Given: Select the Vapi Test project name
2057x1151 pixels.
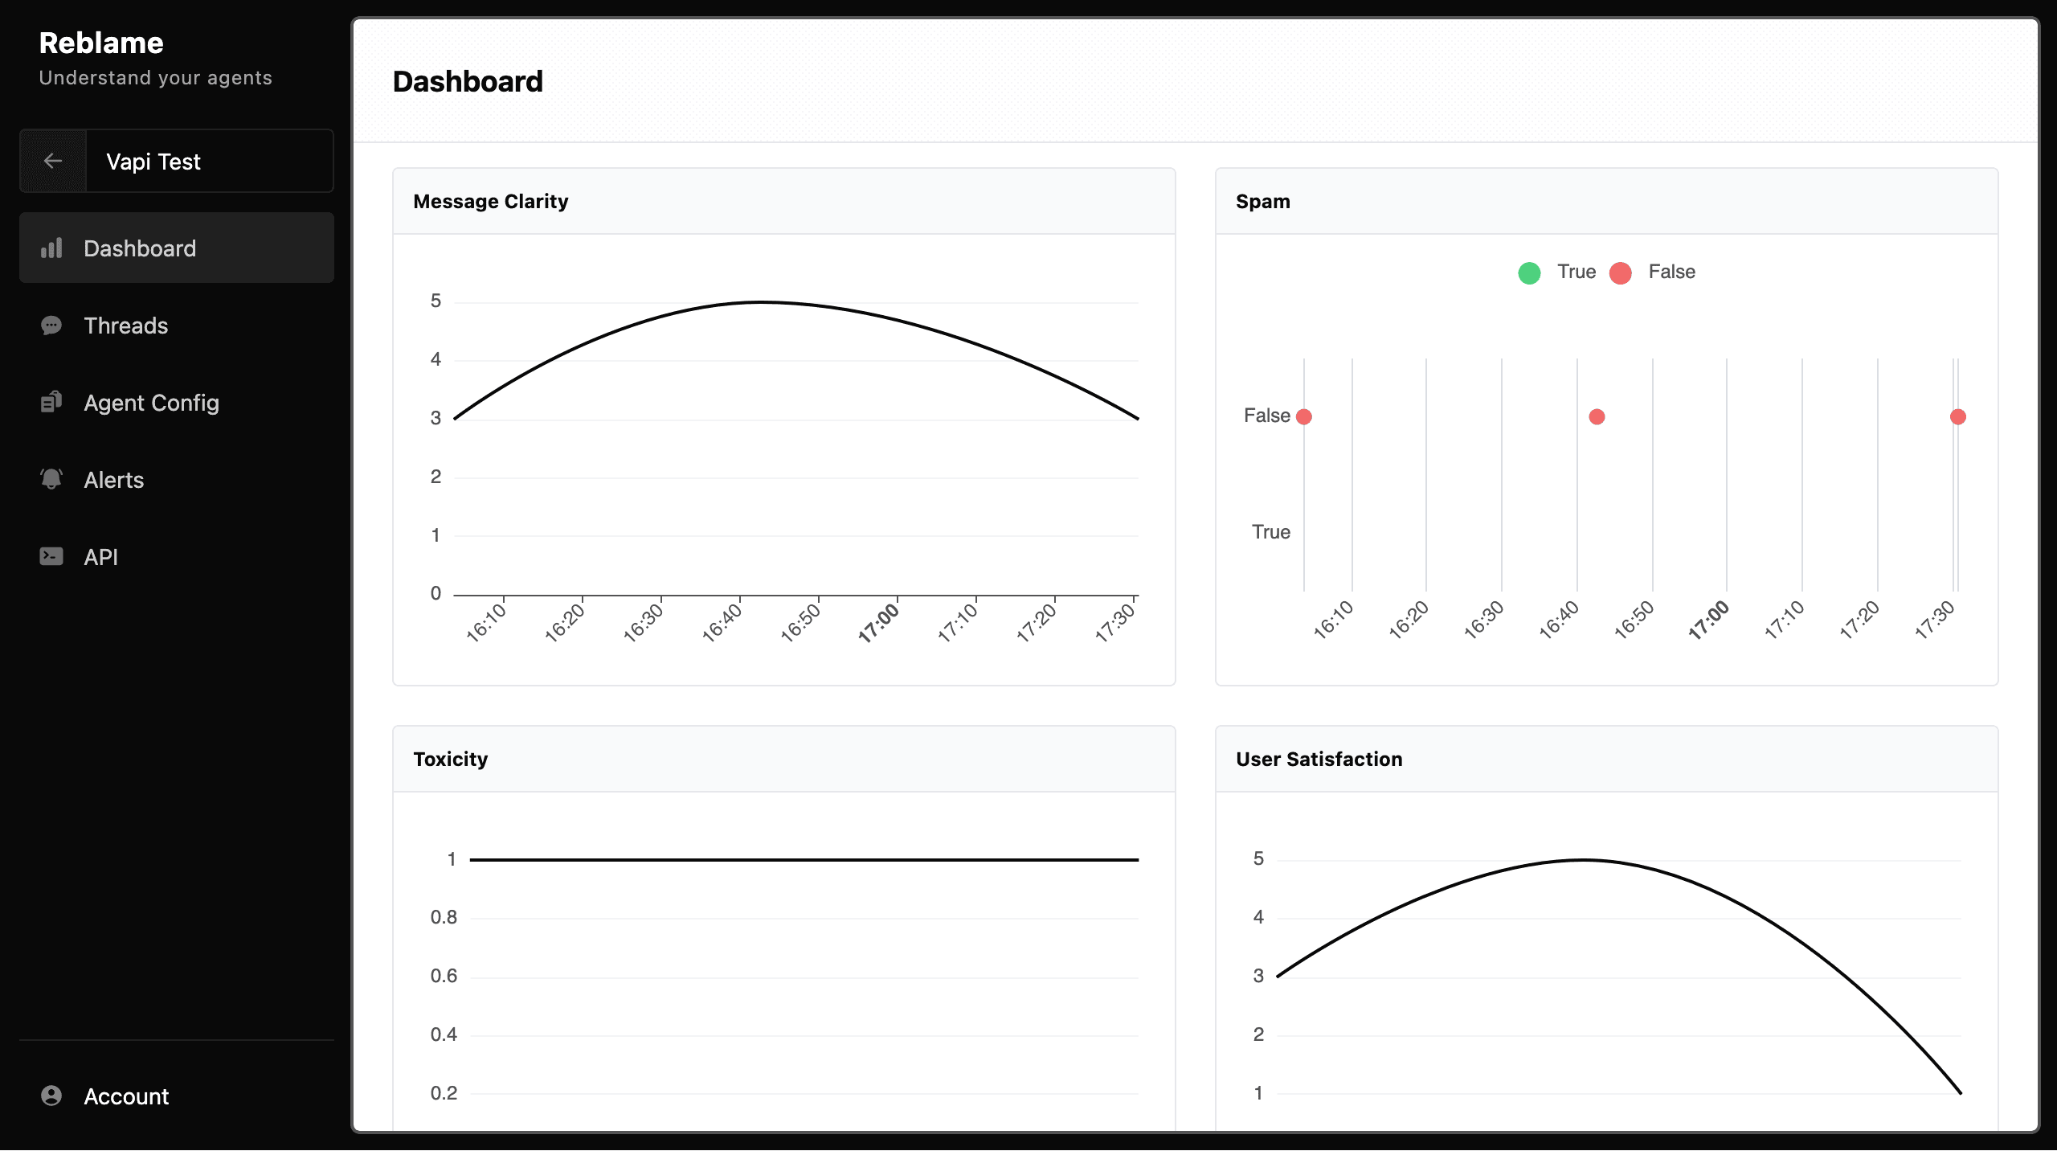Looking at the screenshot, I should click(153, 162).
